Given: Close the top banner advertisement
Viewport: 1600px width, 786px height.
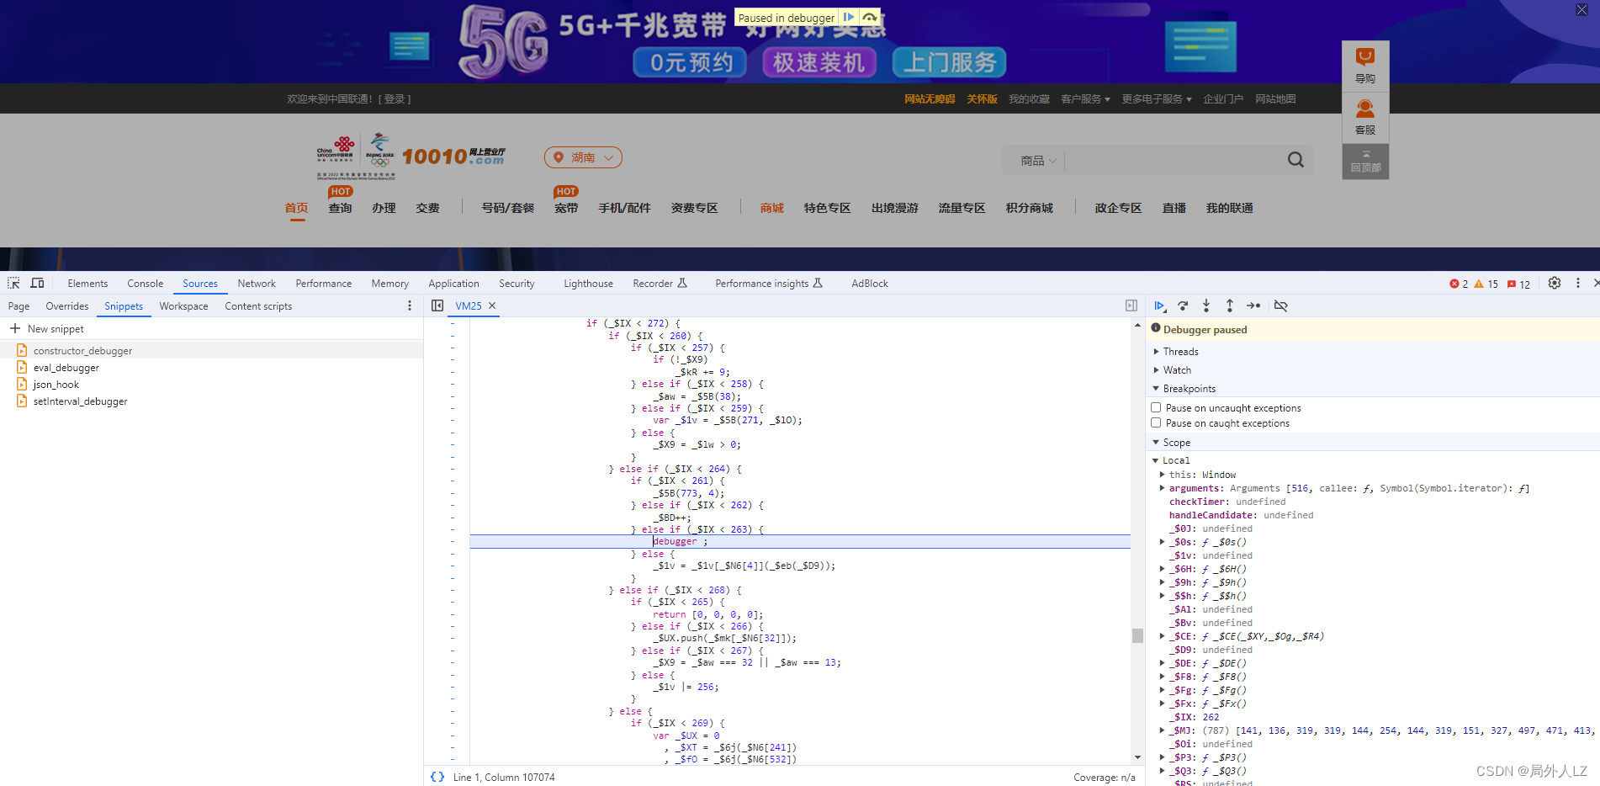Looking at the screenshot, I should coord(1581,9).
